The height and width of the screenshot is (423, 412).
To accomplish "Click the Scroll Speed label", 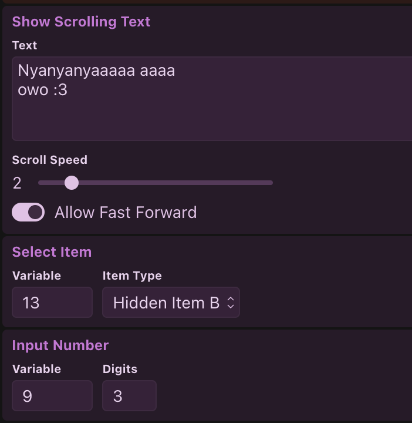I will [x=49, y=160].
